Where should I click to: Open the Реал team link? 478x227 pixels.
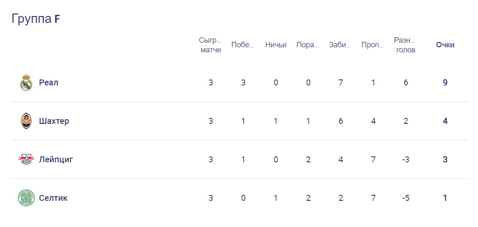point(49,82)
